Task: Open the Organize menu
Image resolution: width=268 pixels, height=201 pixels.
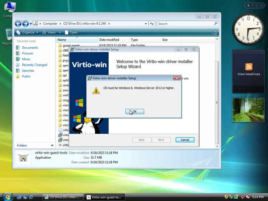Action: tap(27, 32)
